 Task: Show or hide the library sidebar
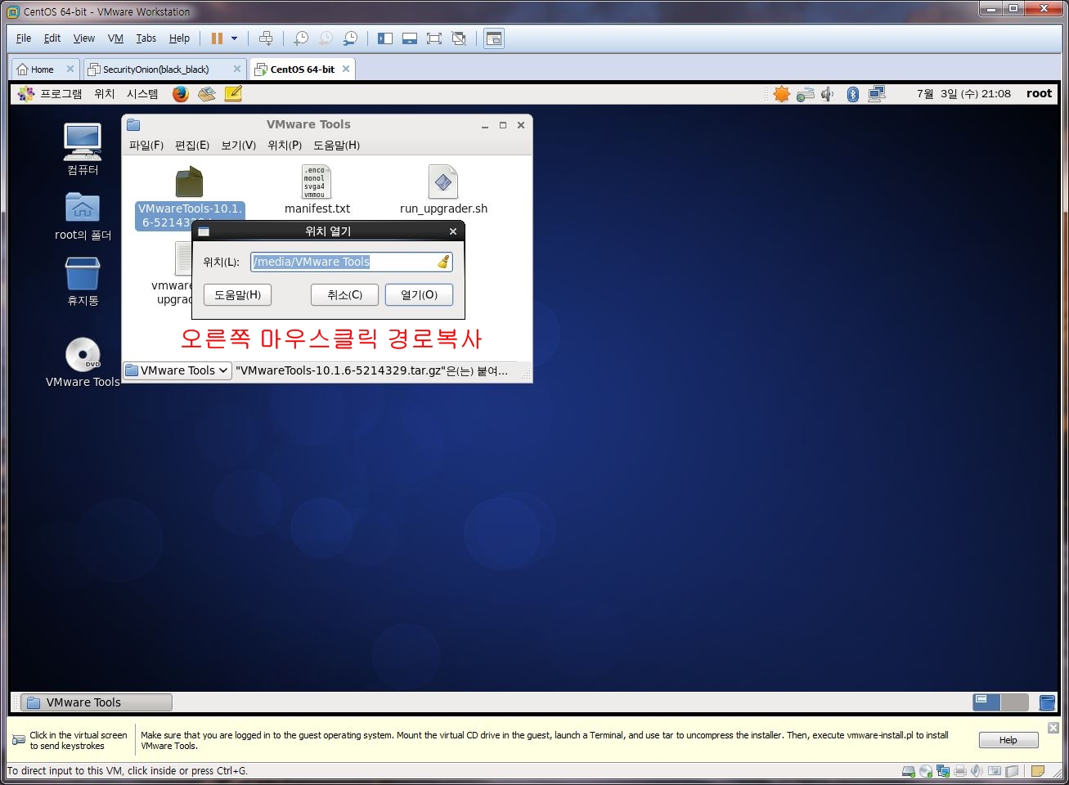coord(385,38)
